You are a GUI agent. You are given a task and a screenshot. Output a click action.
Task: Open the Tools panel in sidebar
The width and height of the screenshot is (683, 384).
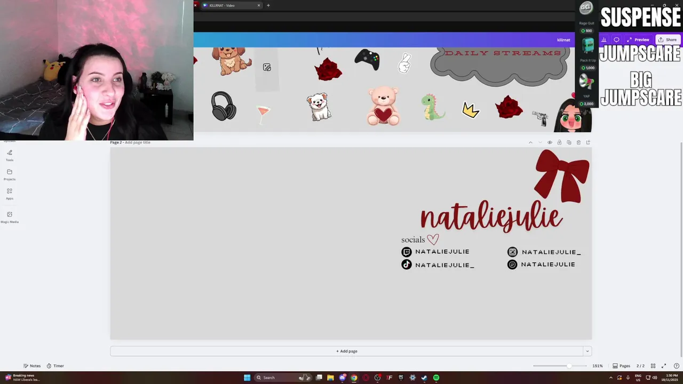coord(10,155)
